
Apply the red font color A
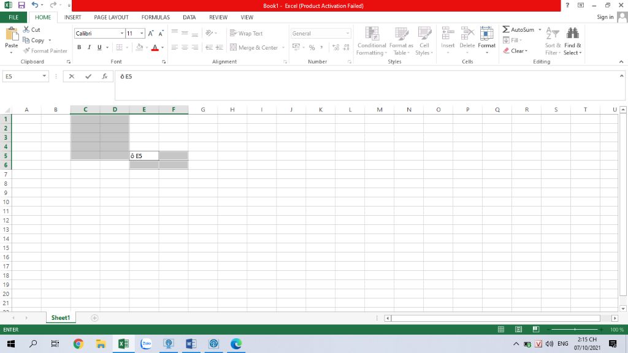click(155, 47)
